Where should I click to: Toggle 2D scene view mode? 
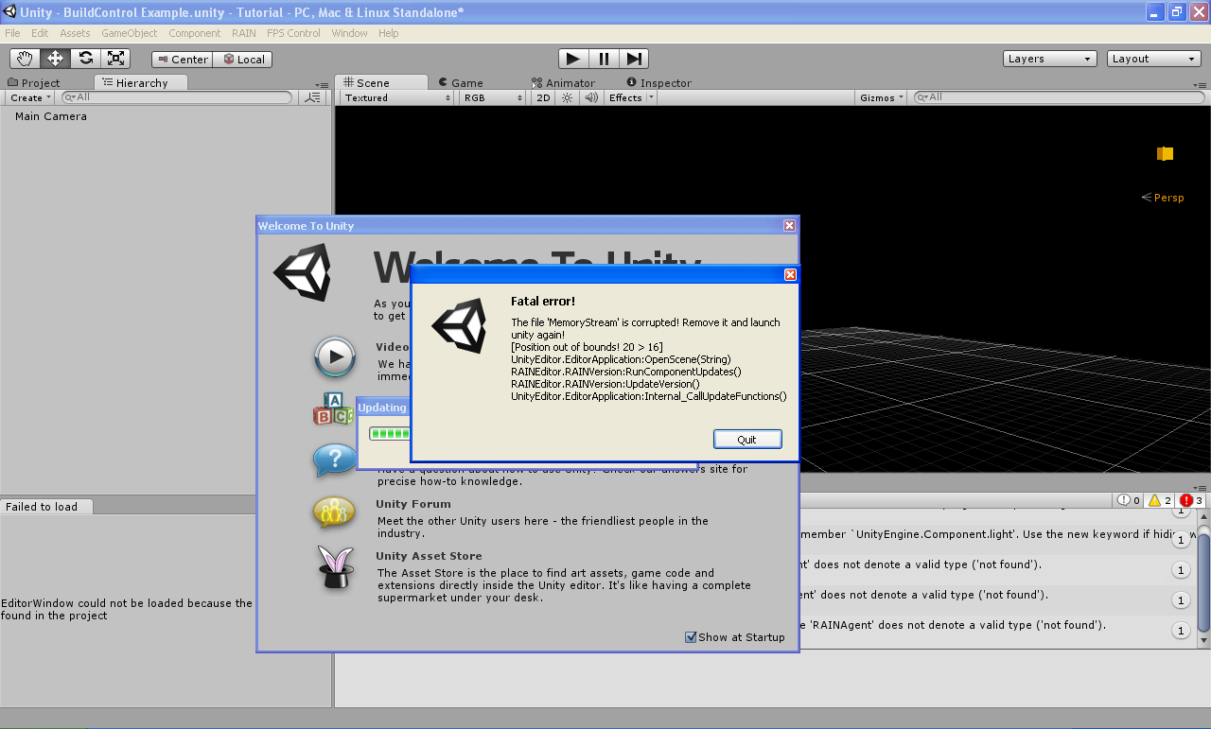pos(543,97)
